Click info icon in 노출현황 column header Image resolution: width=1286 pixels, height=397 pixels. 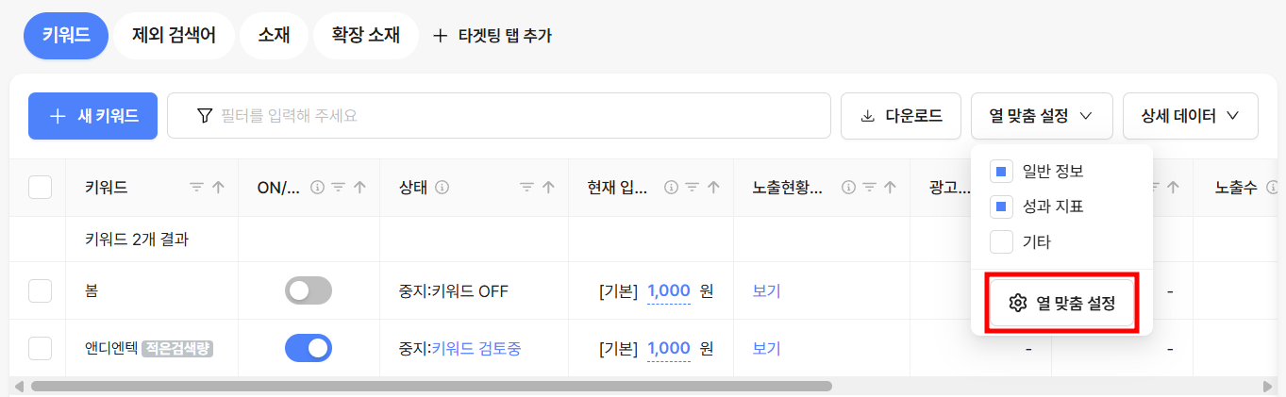[x=847, y=188]
